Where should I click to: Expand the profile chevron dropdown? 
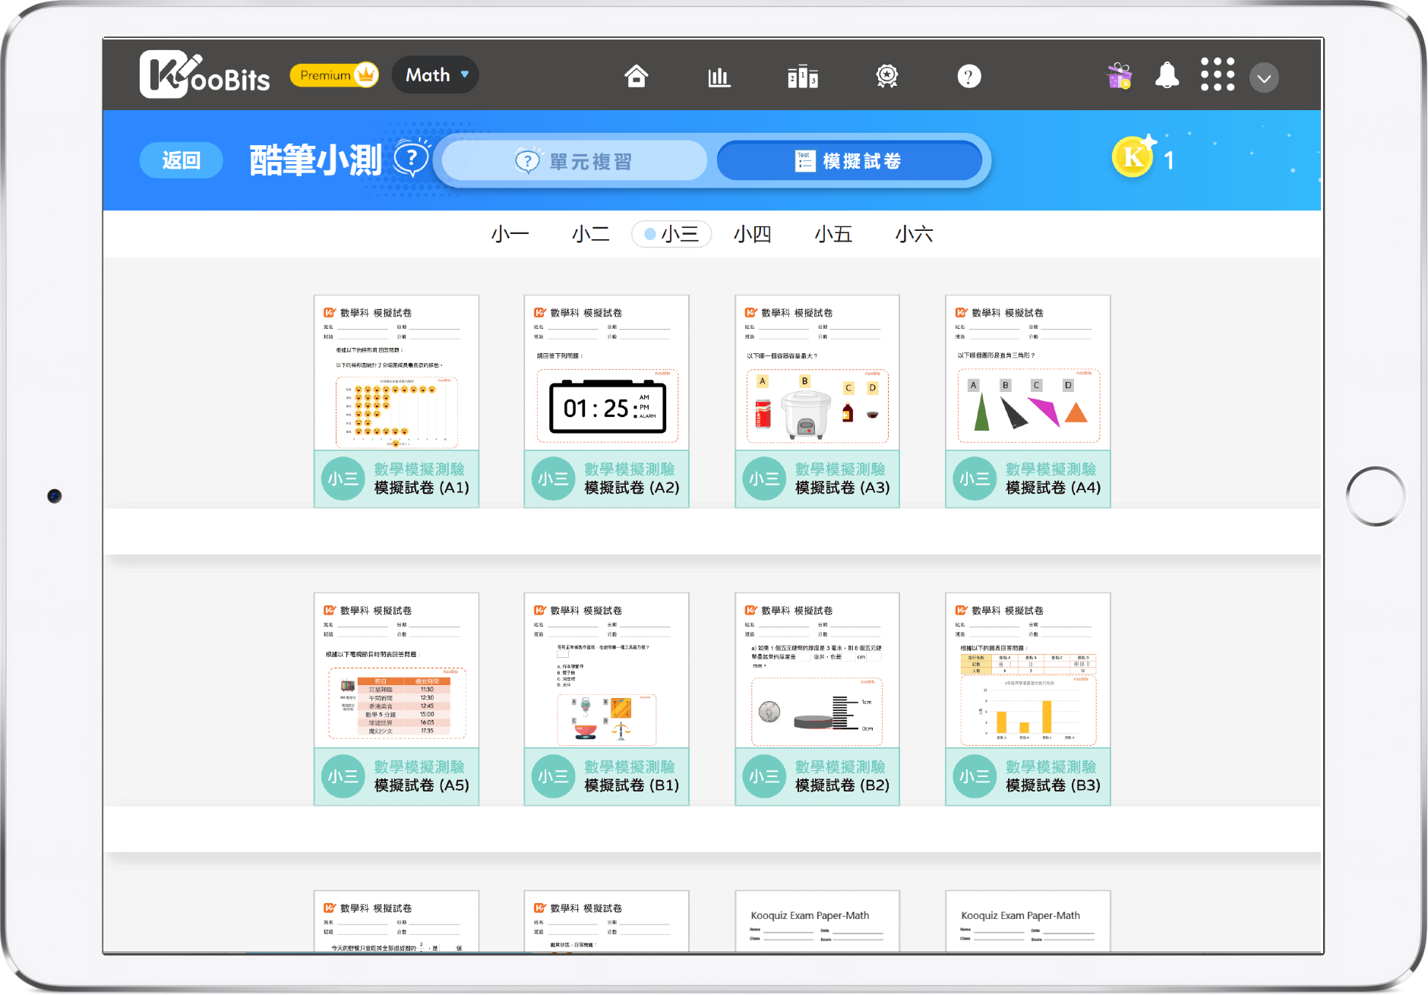(x=1264, y=78)
